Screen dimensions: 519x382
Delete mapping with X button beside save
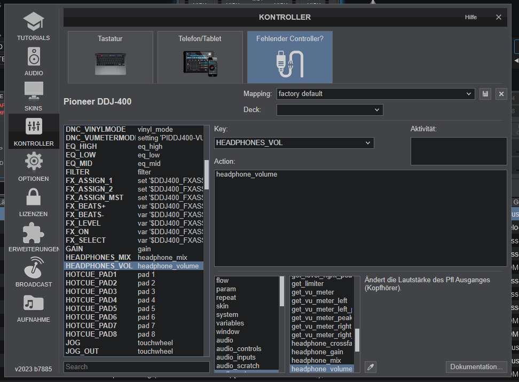pyautogui.click(x=501, y=94)
